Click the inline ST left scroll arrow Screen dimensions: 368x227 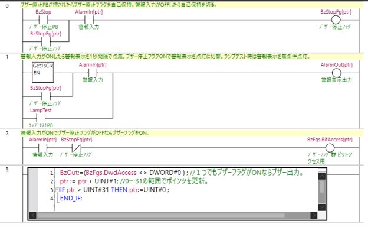tap(33, 215)
